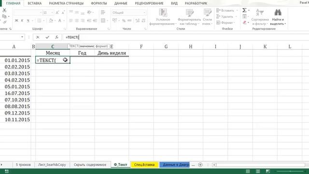This screenshot has width=309, height=174.
Task: Click in the formula bar containing =ТЕКСТ(
Action: [x=185, y=37]
